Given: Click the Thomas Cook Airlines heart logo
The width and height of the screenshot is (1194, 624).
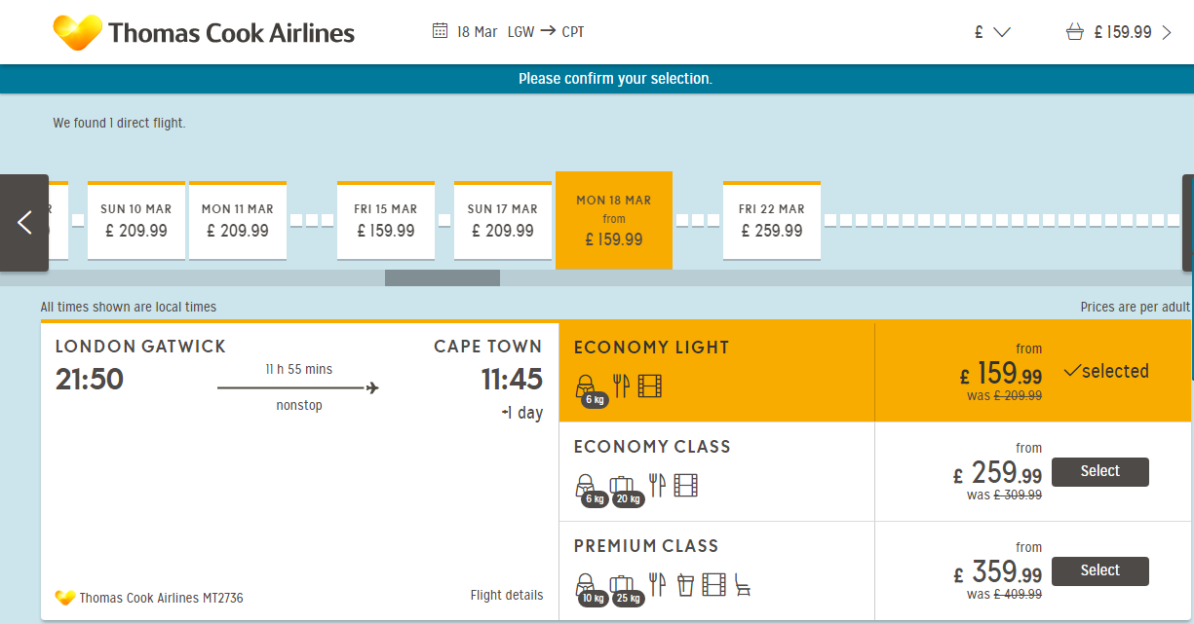Looking at the screenshot, I should point(78,32).
